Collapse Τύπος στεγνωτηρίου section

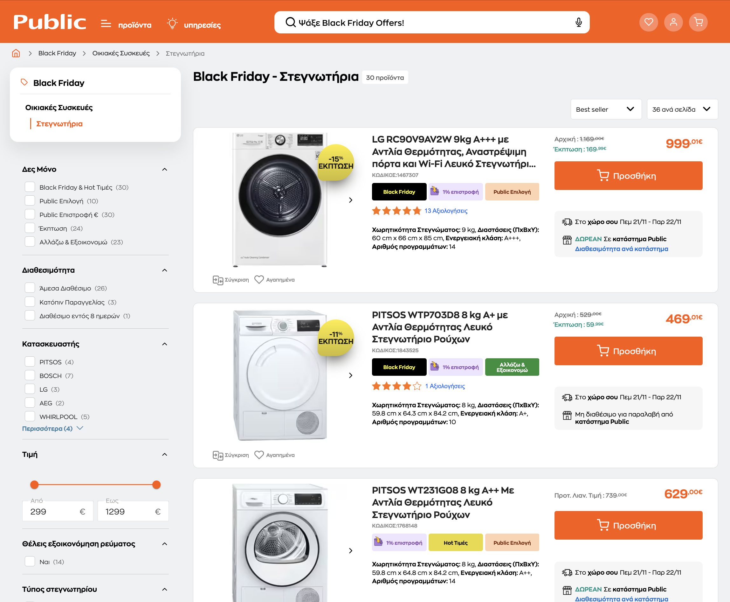click(x=165, y=589)
